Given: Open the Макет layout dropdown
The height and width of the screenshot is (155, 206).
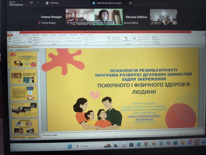Looking at the screenshot, I should [x=37, y=37].
